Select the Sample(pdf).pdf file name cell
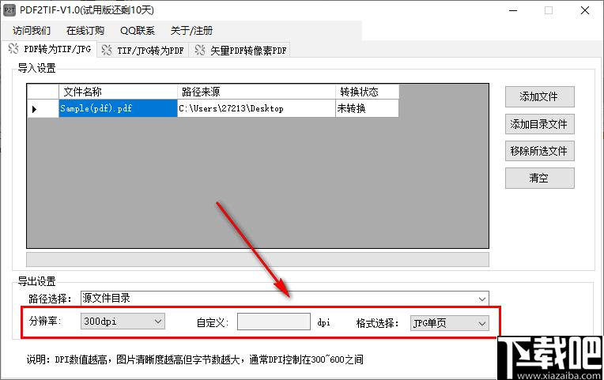This screenshot has height=380, width=604. coord(118,108)
